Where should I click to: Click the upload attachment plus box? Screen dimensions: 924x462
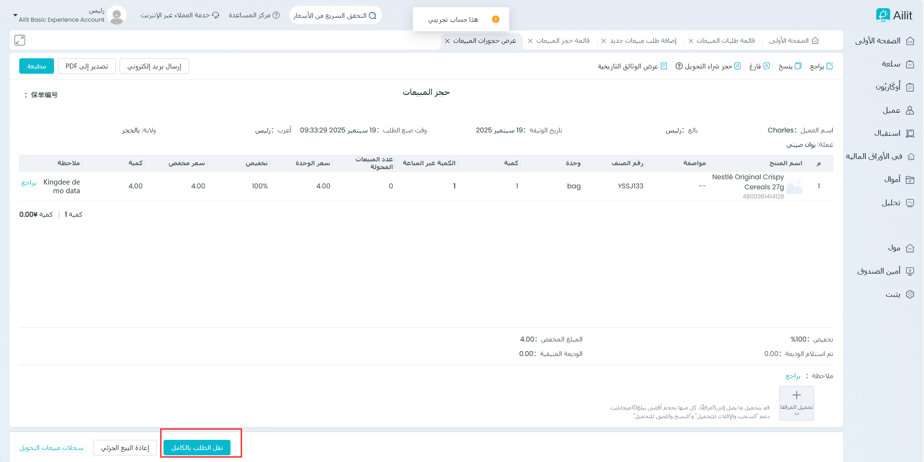[x=796, y=403]
